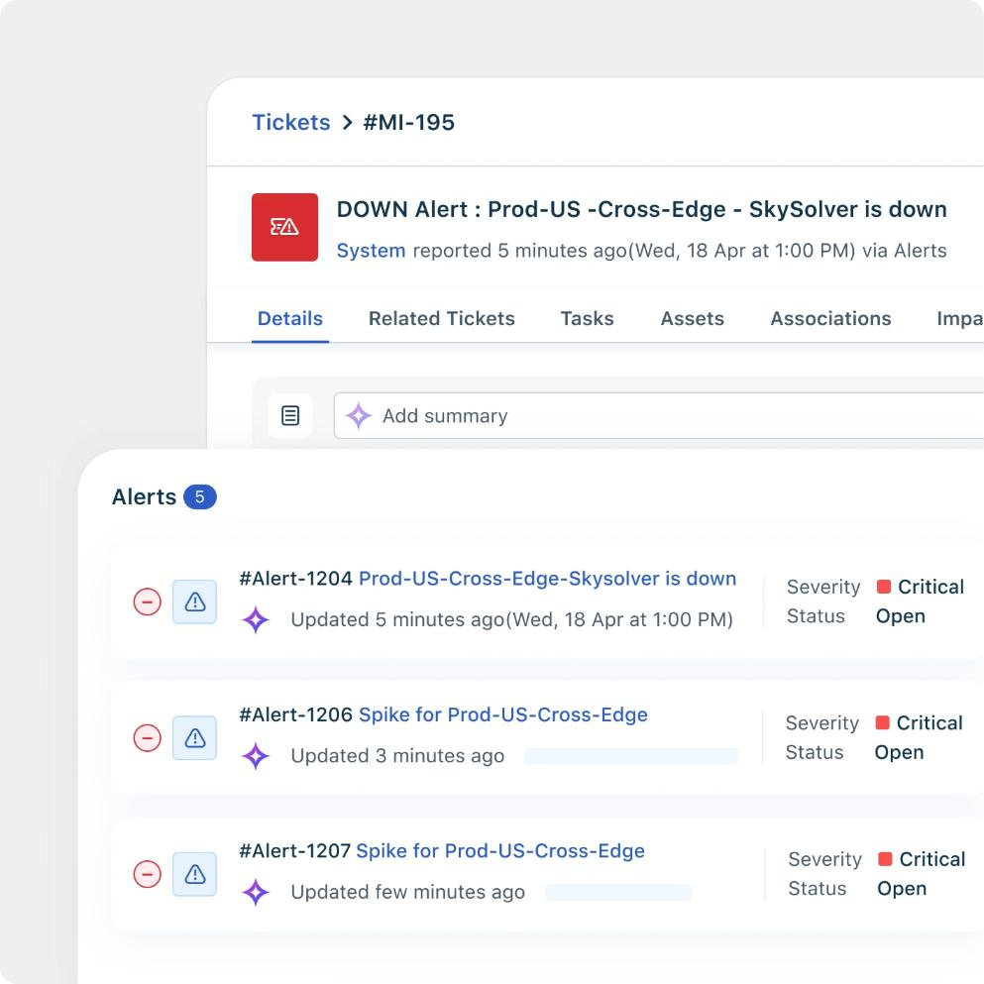Click the red Critical severity swatch for Alert-1207
The height and width of the screenshot is (984, 984).
[885, 859]
